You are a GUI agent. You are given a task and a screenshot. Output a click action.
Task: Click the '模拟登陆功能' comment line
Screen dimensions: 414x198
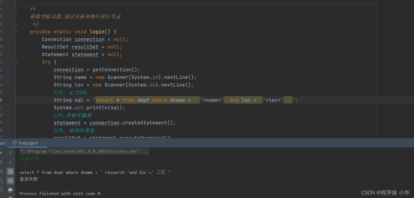[75, 17]
